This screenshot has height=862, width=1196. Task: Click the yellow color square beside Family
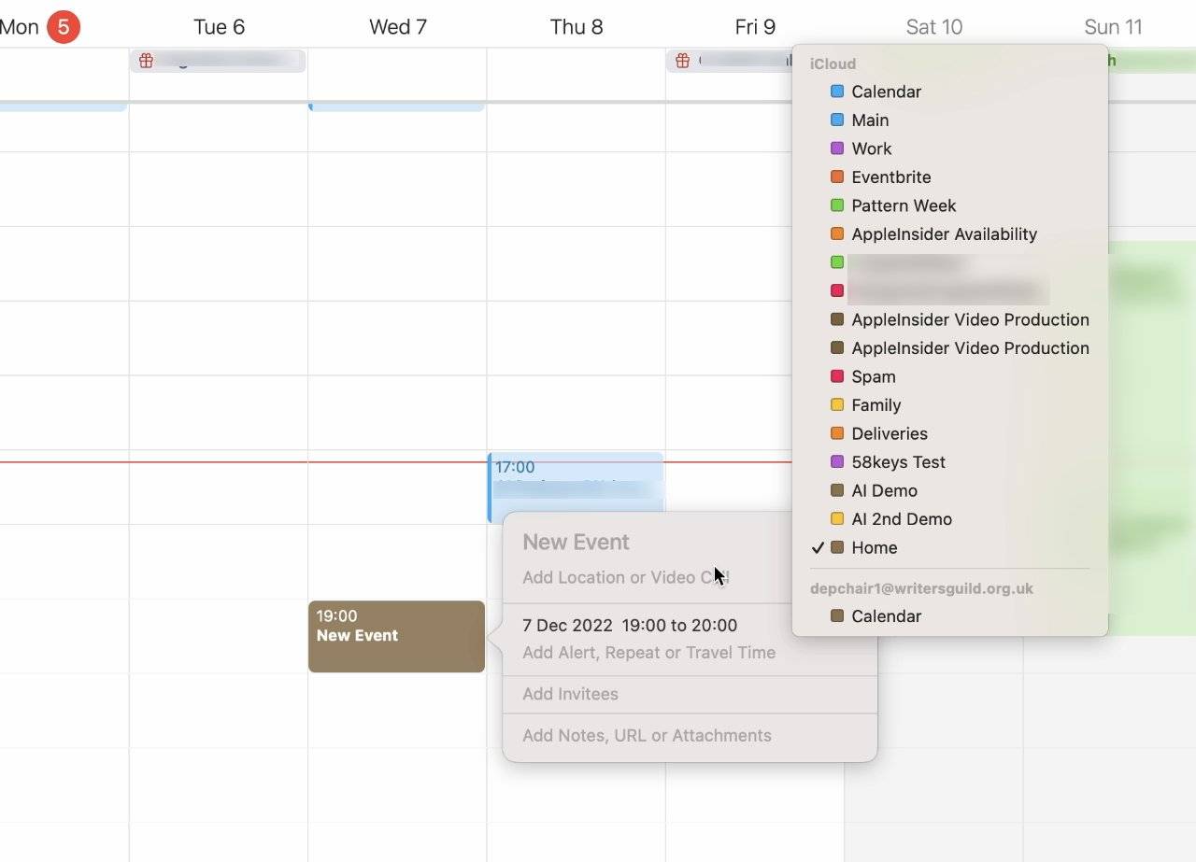coord(835,404)
